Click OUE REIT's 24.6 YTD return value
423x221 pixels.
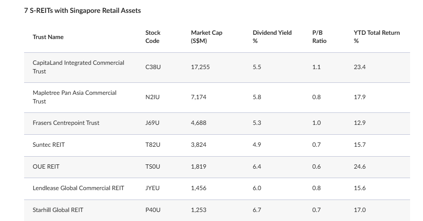[x=360, y=167]
